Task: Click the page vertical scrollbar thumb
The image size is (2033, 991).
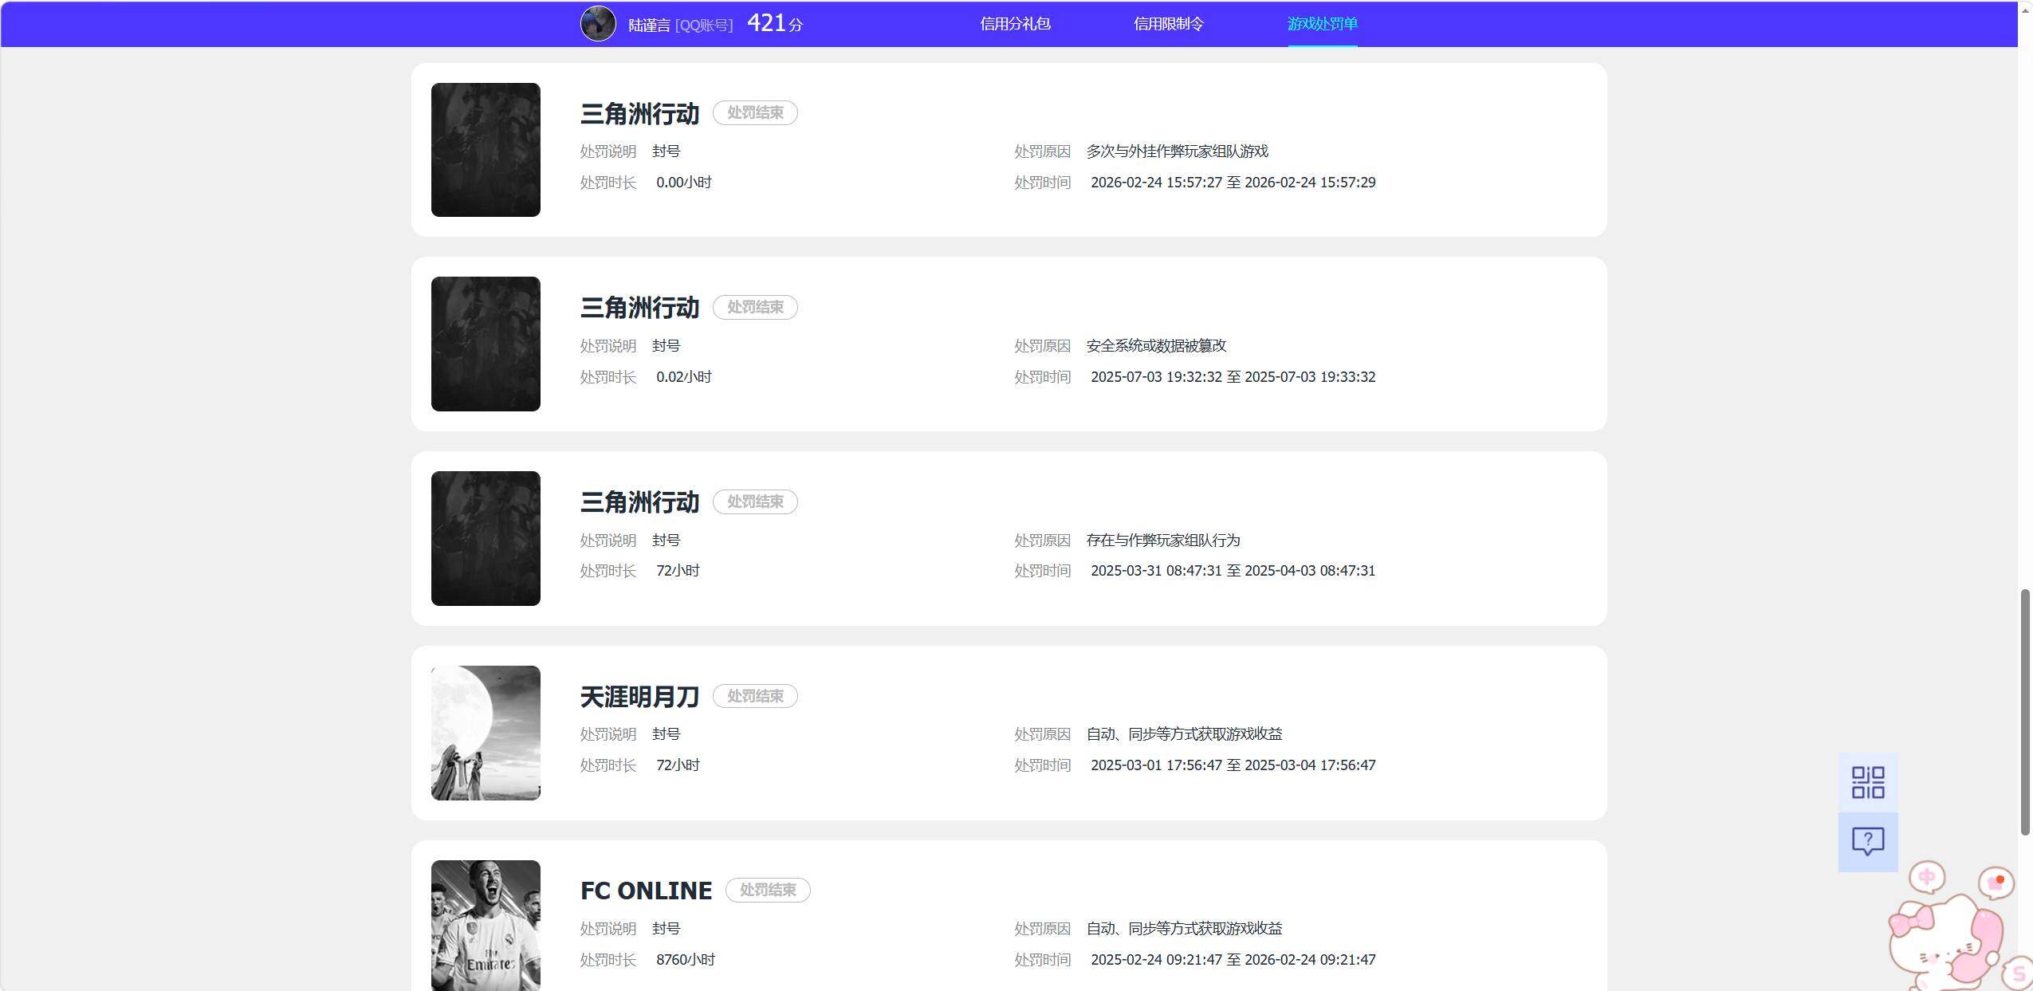Action: pos(2025,712)
